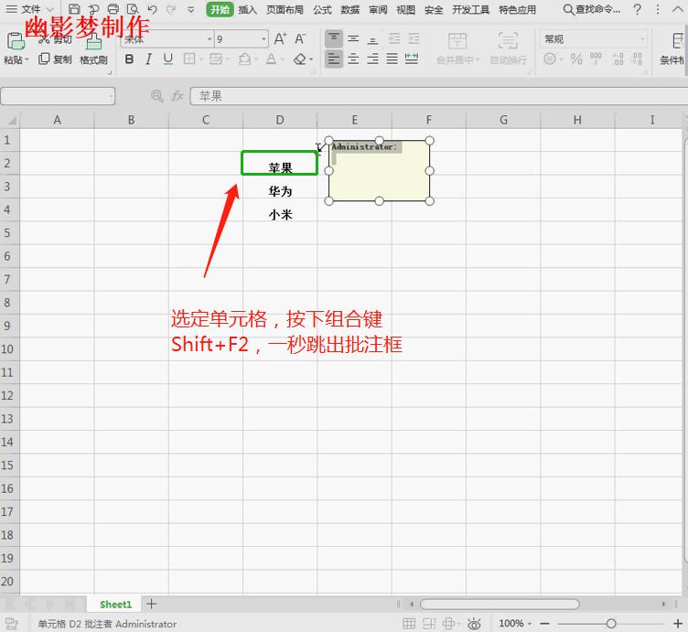Decrease font size with A- icon
The height and width of the screenshot is (632, 688).
pos(300,39)
